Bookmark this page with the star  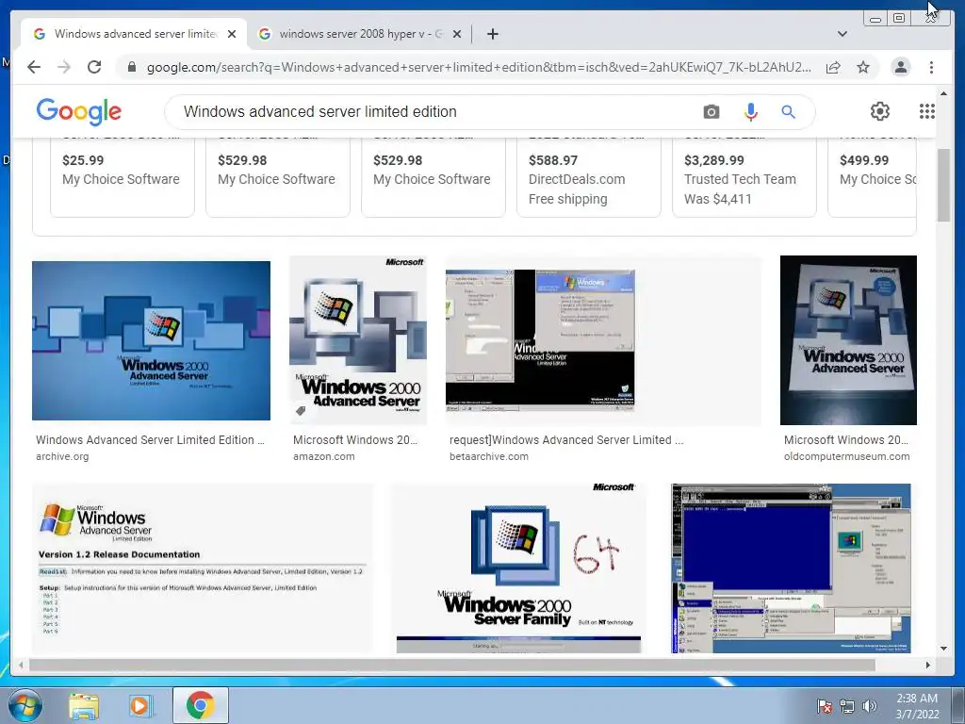[x=863, y=67]
